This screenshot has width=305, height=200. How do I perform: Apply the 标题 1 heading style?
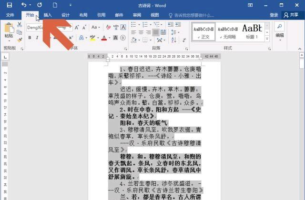click(x=252, y=32)
